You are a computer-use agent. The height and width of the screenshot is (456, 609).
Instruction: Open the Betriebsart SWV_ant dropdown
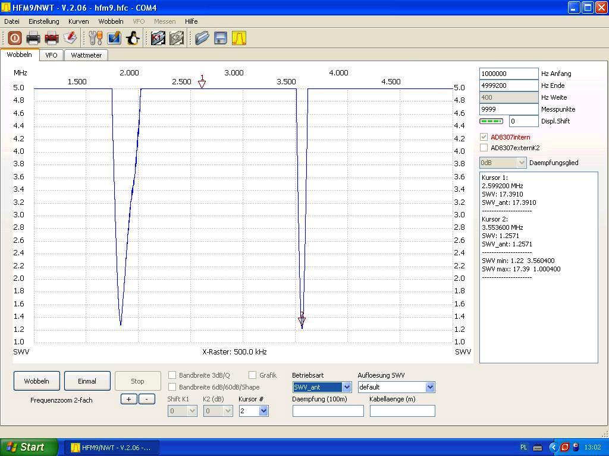[x=346, y=387]
